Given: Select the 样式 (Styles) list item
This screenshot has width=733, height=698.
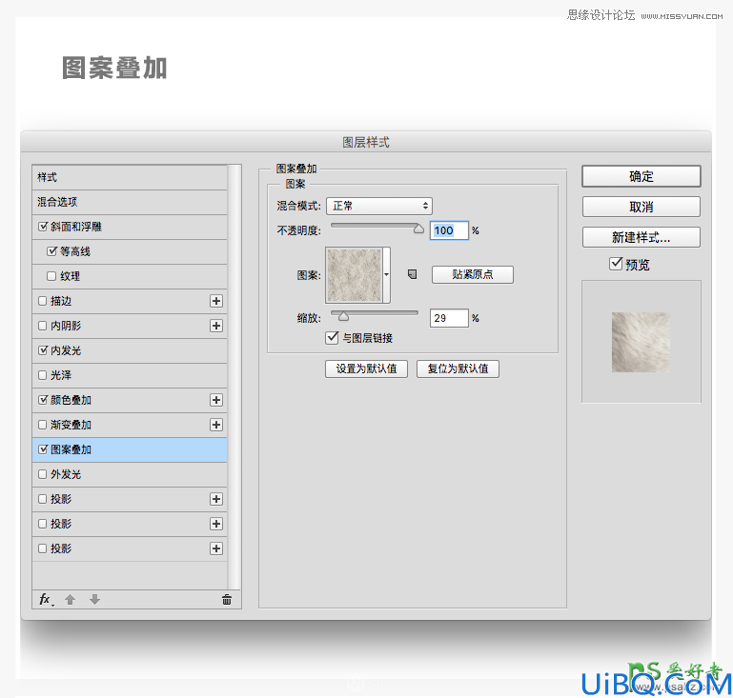Looking at the screenshot, I should pos(130,177).
